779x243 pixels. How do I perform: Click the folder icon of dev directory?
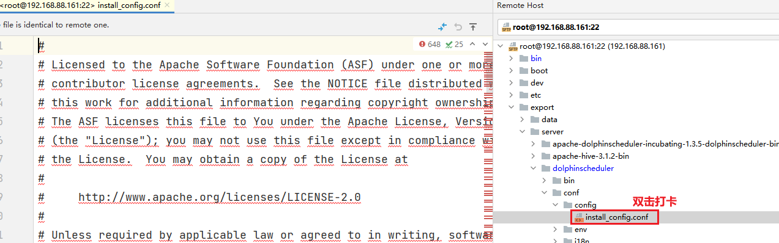pos(524,83)
